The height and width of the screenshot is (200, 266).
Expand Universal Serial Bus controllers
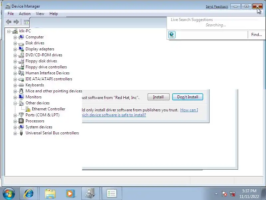(15, 133)
